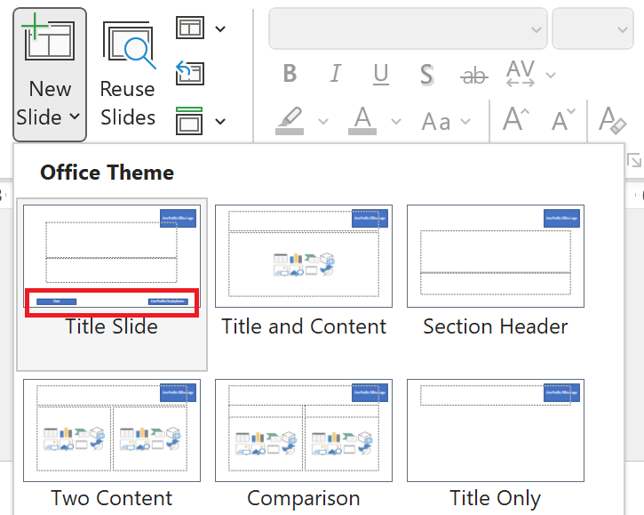The height and width of the screenshot is (515, 644).
Task: Open Character Spacing options
Action: tap(521, 75)
